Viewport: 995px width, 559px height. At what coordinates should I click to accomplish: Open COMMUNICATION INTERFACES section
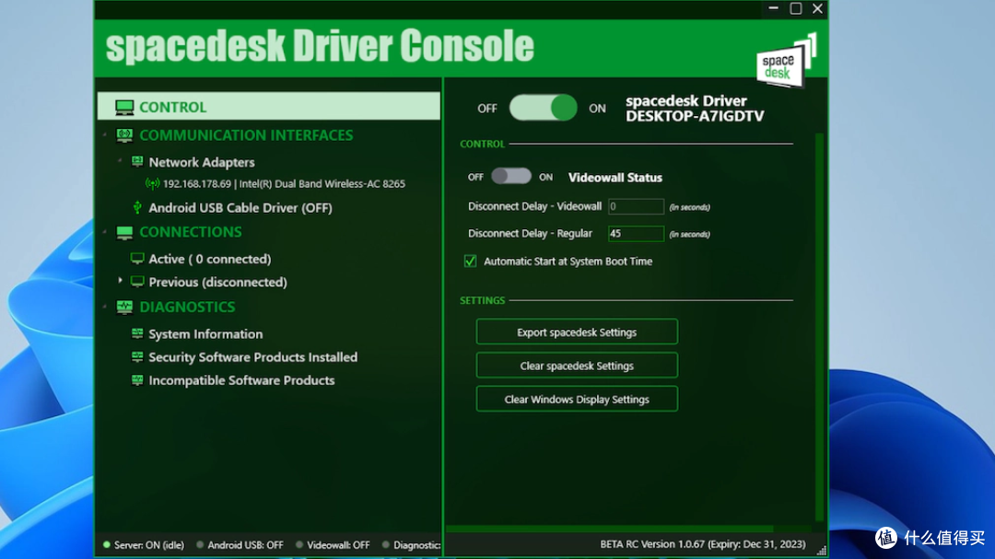coord(246,135)
